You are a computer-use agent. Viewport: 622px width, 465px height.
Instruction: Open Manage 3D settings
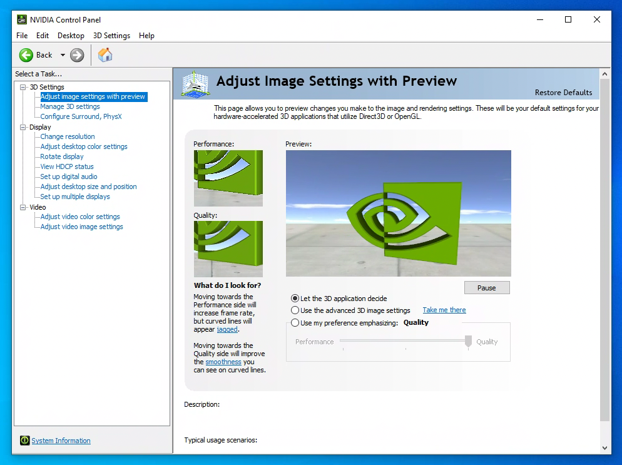pos(70,106)
